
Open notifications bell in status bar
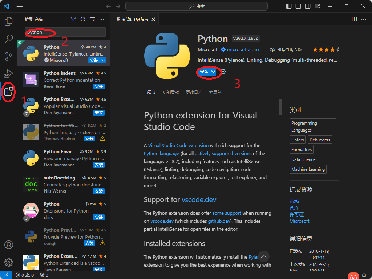coord(364,275)
